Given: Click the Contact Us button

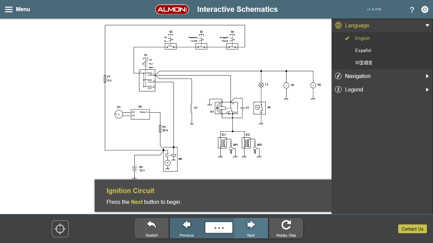Looking at the screenshot, I should [412, 229].
